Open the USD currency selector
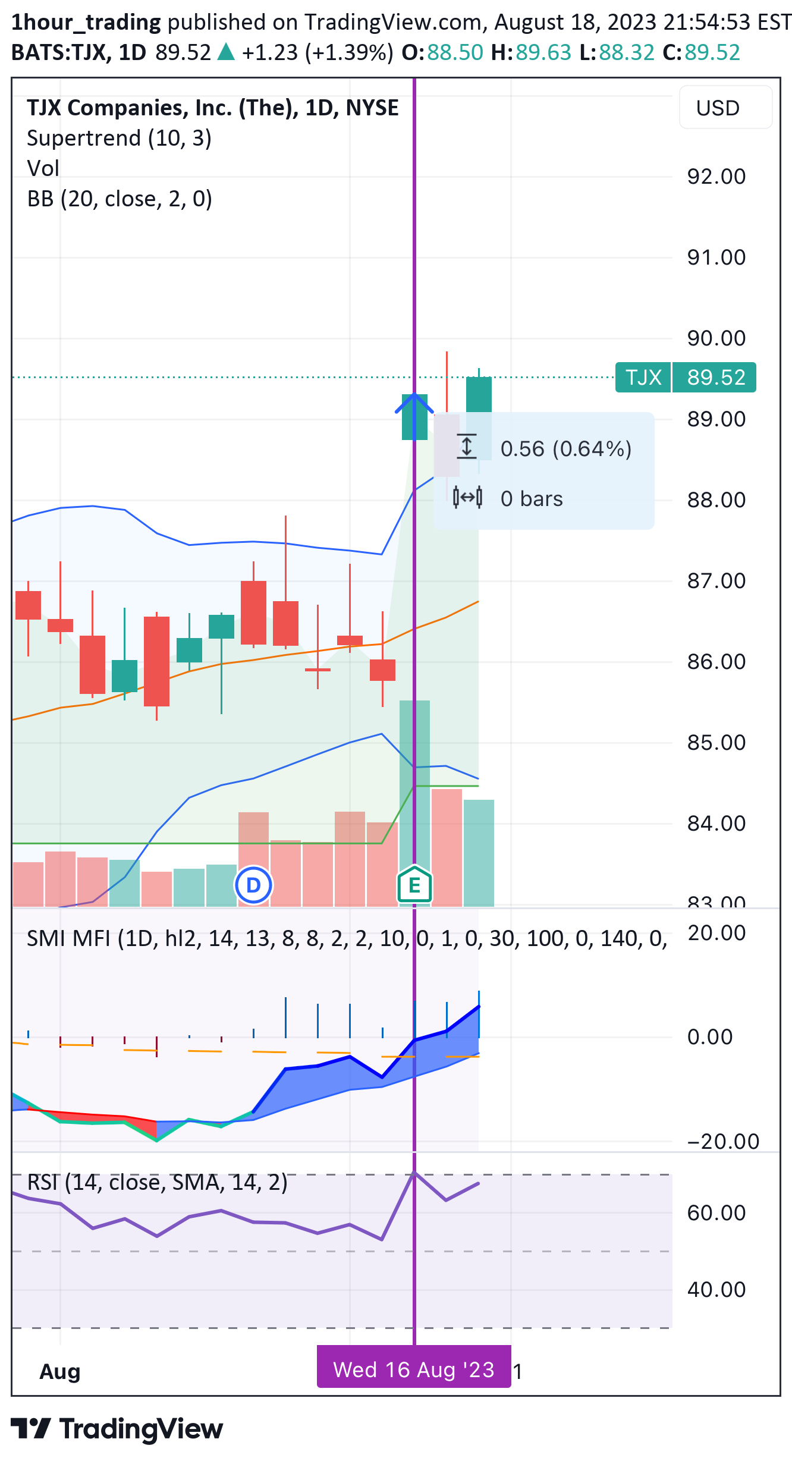 coord(725,108)
